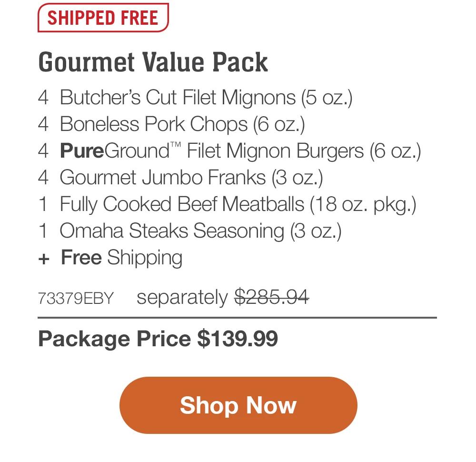Select the Free Shipping perk text
This screenshot has height=462, width=476.
pyautogui.click(x=122, y=258)
